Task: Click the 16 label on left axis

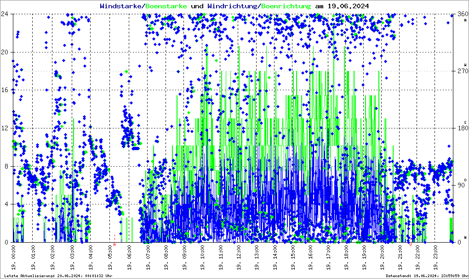Action: pyautogui.click(x=6, y=90)
